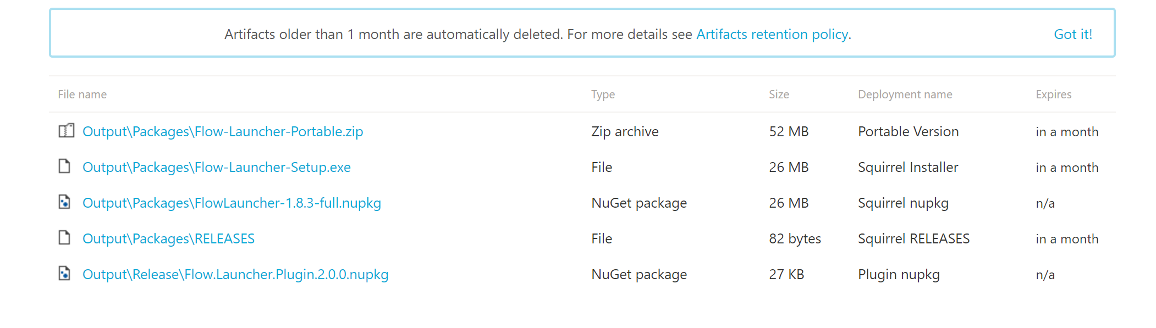
Task: Download Flow-Launcher-Portable.zip artifact
Action: pyautogui.click(x=223, y=132)
